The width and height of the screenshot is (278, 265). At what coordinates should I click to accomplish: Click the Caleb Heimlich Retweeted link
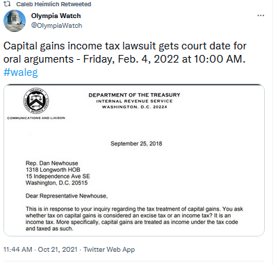pyautogui.click(x=54, y=4)
